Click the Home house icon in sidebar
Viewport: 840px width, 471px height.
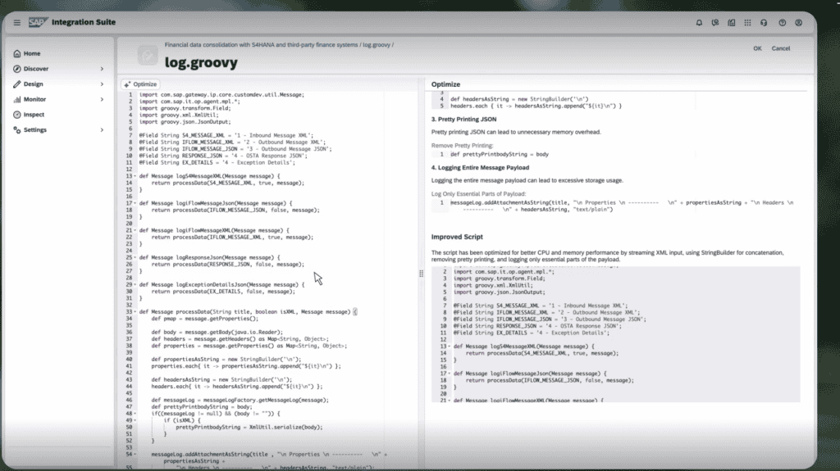click(17, 53)
